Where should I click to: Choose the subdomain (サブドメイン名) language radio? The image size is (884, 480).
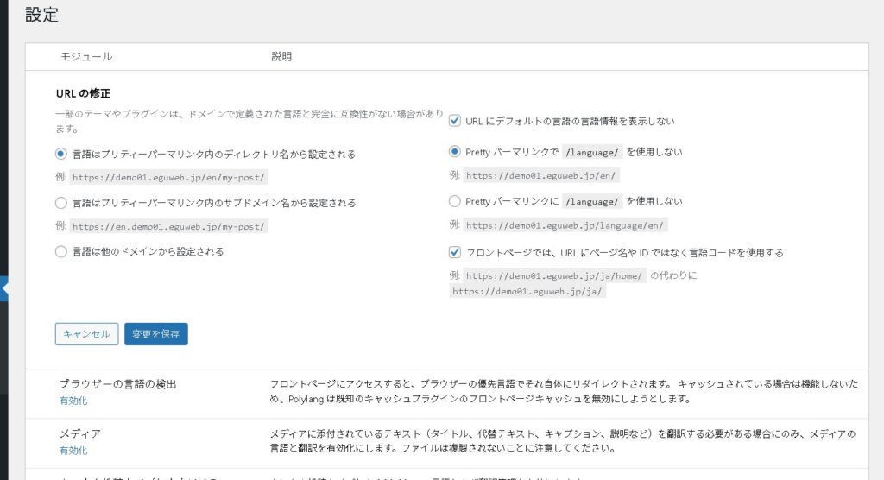click(60, 203)
